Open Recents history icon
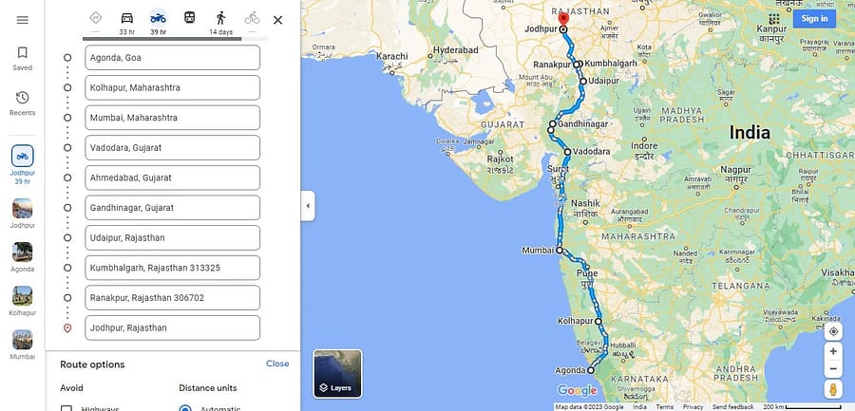The width and height of the screenshot is (855, 411). tap(23, 103)
